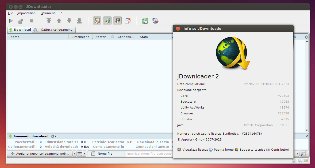Click the scrollbar up arrow

307,41
